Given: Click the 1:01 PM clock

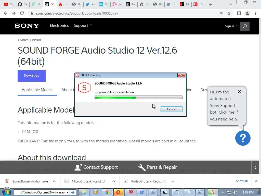Looking at the screenshot, I should click(x=248, y=192).
